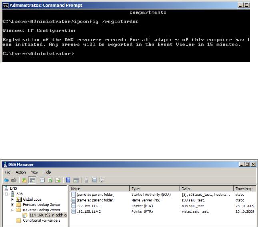The image size is (258, 227).
Task: Click the Start of Authority (SOA) type cell
Action: pos(151,195)
